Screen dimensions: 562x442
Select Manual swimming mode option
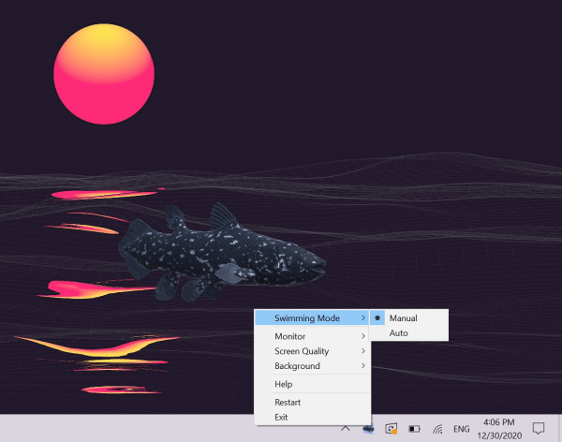[x=408, y=318]
